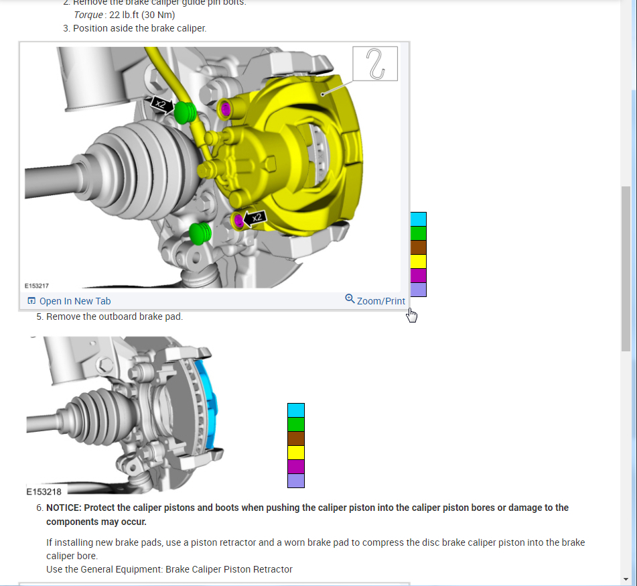Click the NOTICE about protecting caliper pistons
Image resolution: width=637 pixels, height=586 pixels.
(307, 515)
